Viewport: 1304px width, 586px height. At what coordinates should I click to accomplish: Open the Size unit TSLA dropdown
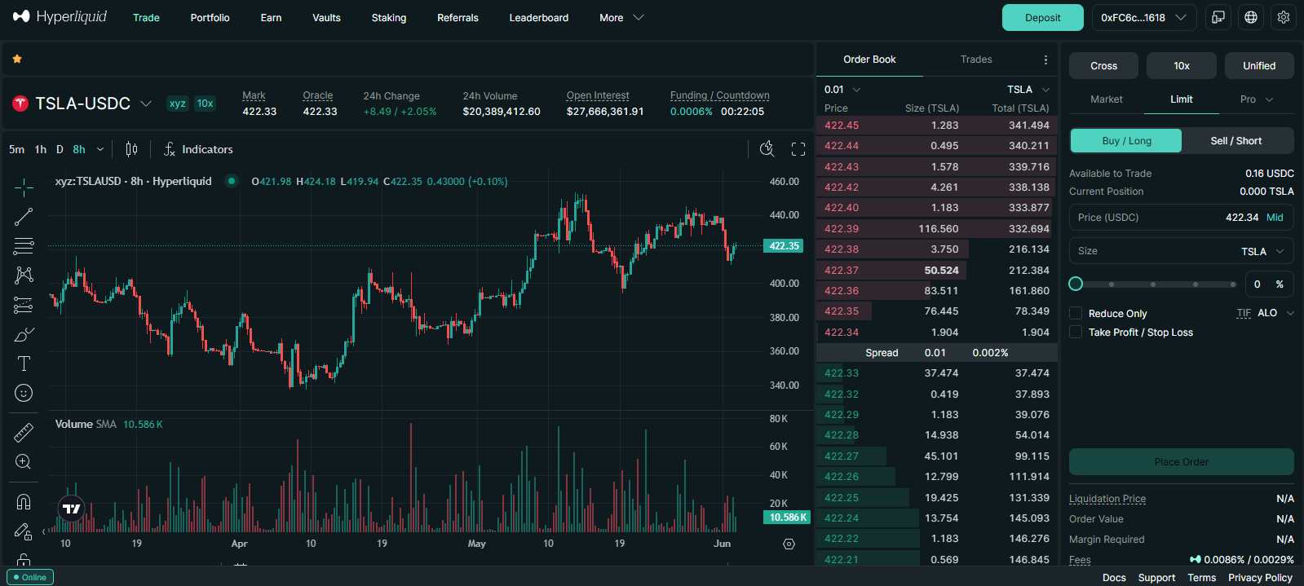coord(1263,251)
